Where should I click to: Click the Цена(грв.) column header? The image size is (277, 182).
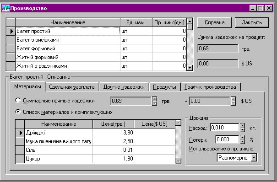pos(113,124)
